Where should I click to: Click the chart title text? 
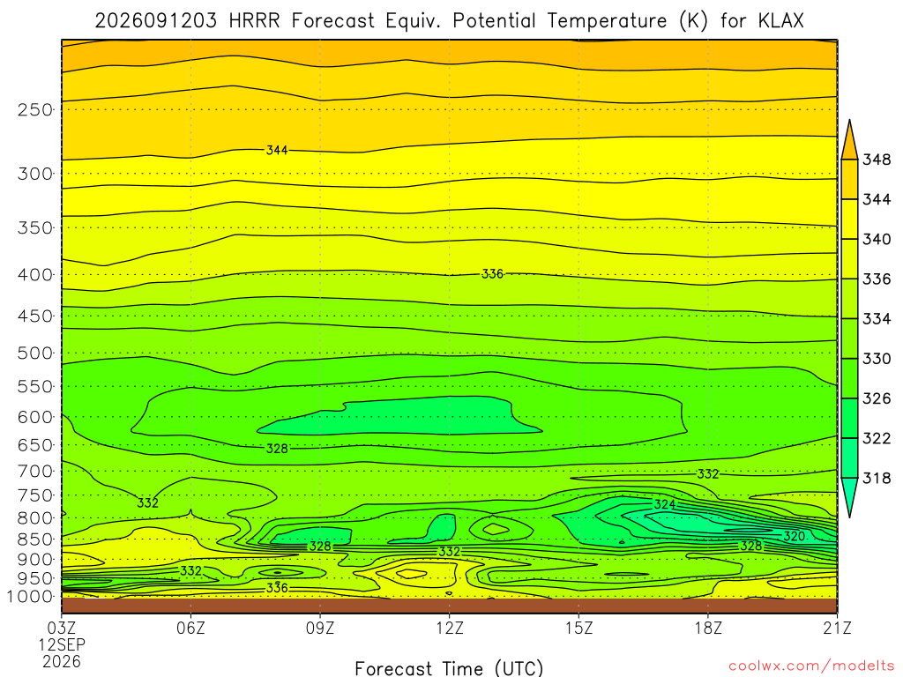coord(449,21)
